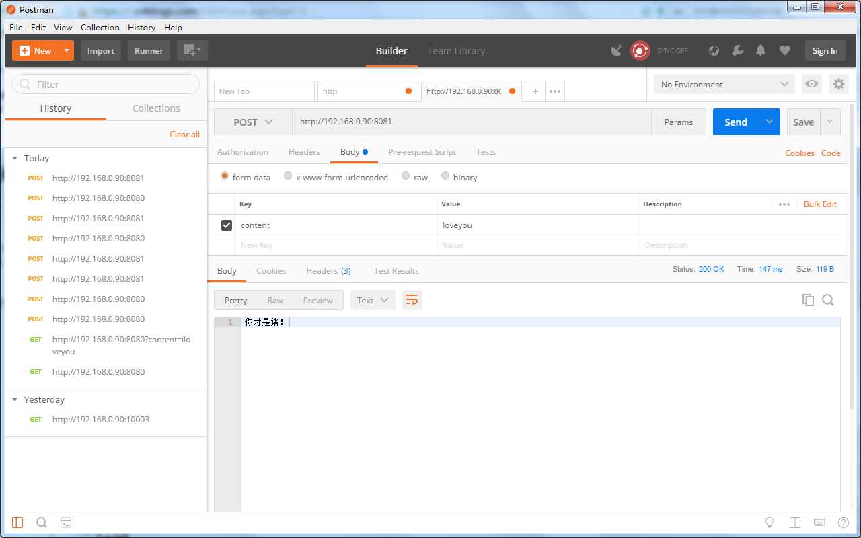
Task: Open the wrench settings icon
Action: tap(738, 50)
